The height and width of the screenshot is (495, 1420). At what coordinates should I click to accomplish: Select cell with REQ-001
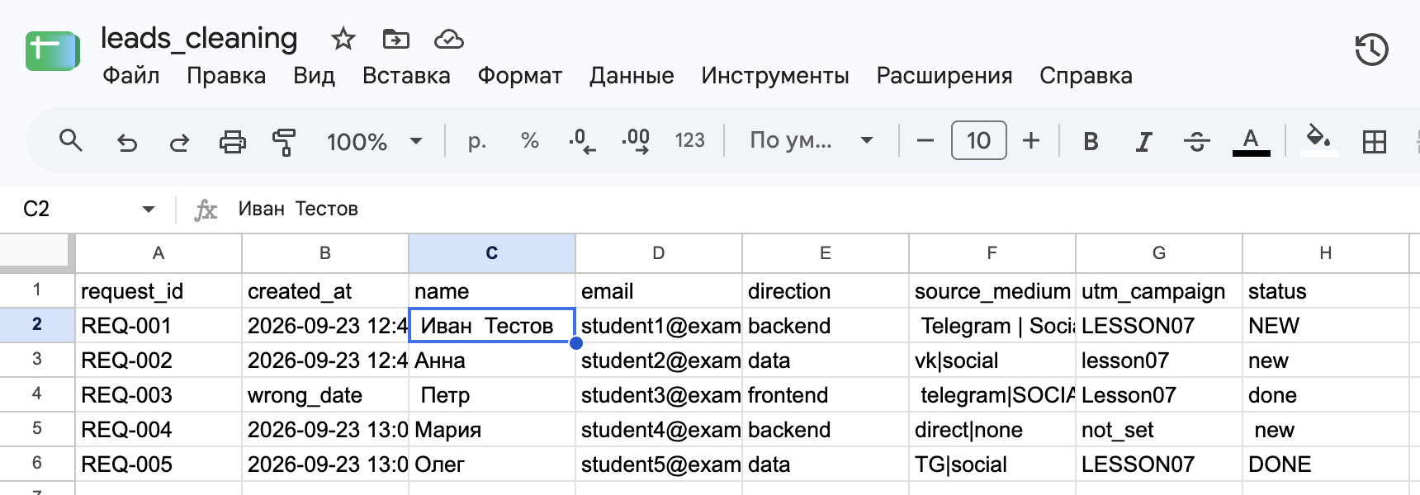(x=159, y=326)
